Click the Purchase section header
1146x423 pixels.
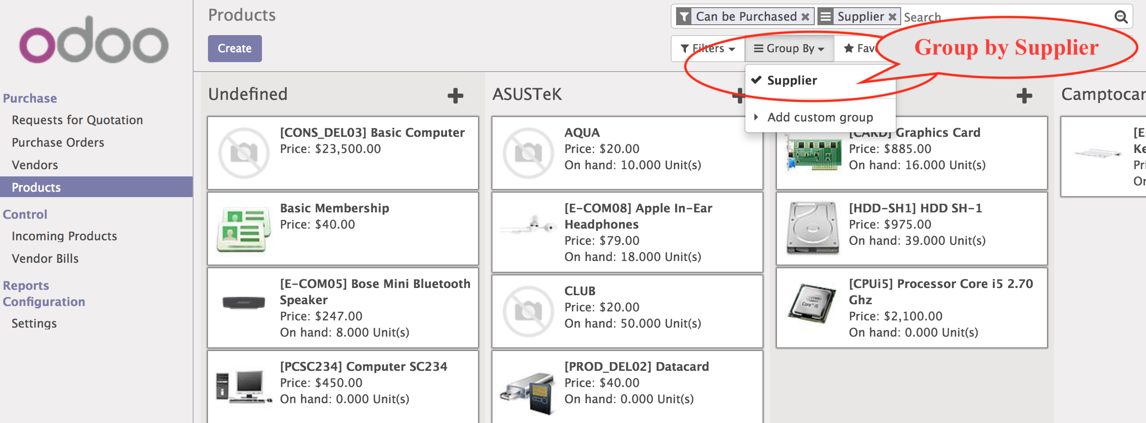click(30, 99)
